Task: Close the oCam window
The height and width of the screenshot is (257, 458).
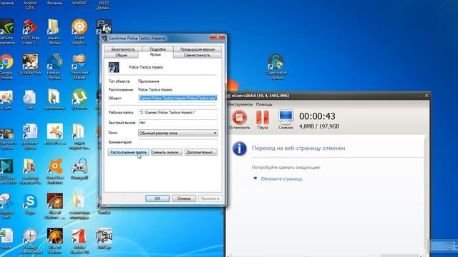Action: coord(427,95)
